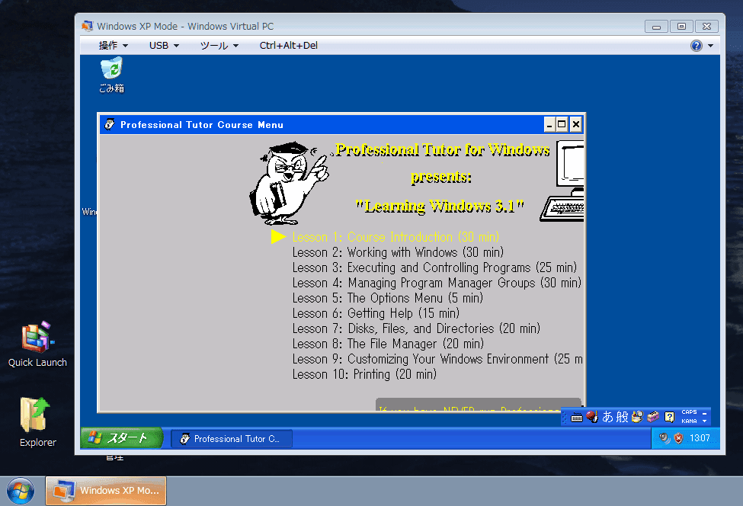
Task: Open the IME toolbox icon
Action: tap(653, 417)
